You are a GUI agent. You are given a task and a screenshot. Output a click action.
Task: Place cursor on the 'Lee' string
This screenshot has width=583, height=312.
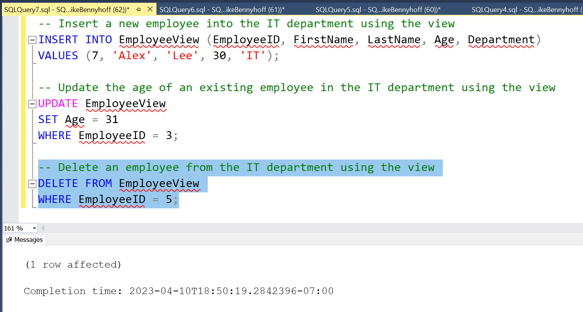[x=183, y=56]
